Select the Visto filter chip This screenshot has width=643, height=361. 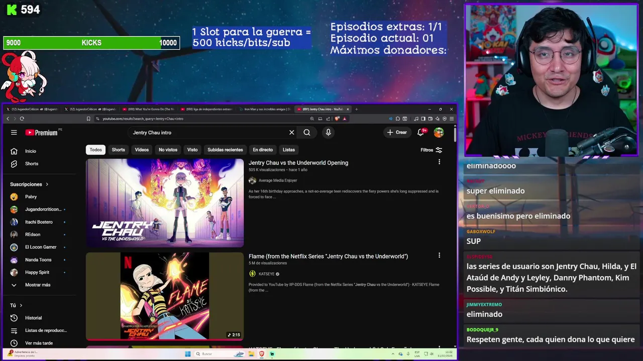click(192, 150)
